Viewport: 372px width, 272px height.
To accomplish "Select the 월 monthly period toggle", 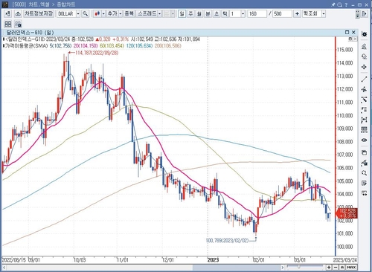I will (x=199, y=13).
